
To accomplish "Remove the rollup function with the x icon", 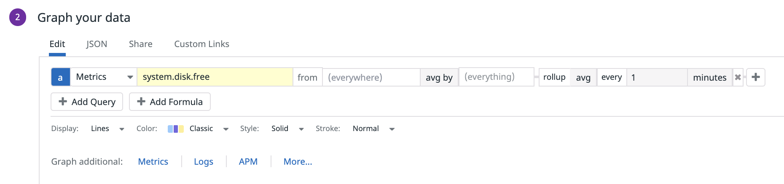I will pos(738,77).
